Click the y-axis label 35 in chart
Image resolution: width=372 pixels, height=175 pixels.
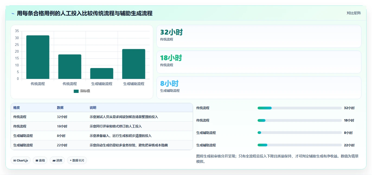click(17, 31)
